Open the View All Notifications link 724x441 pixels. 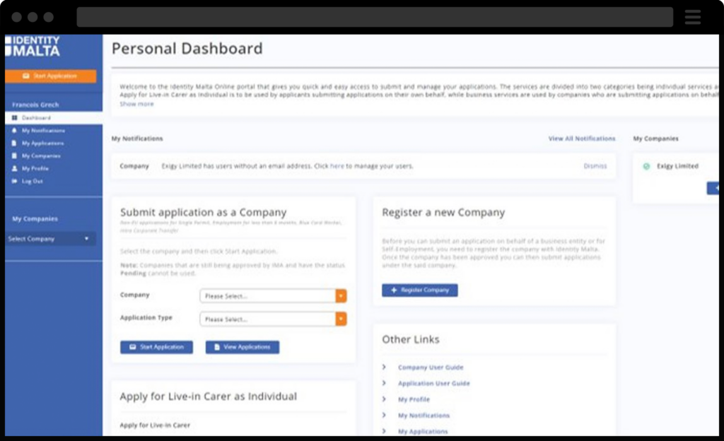point(582,139)
